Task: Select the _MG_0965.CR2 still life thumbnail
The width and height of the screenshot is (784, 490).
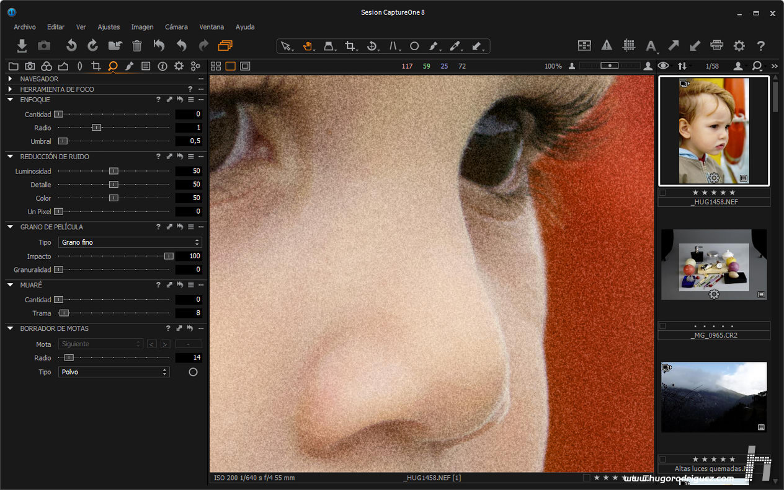Action: [x=713, y=265]
